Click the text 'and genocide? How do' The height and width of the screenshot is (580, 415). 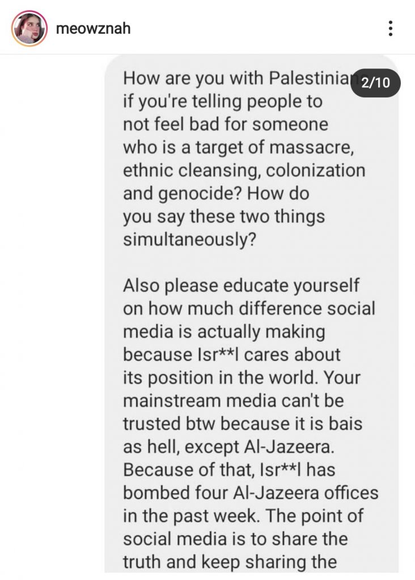coord(216,194)
